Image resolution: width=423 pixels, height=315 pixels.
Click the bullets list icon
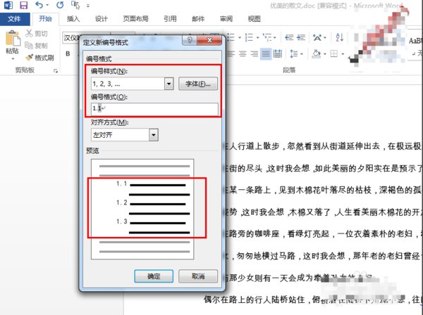(x=231, y=37)
